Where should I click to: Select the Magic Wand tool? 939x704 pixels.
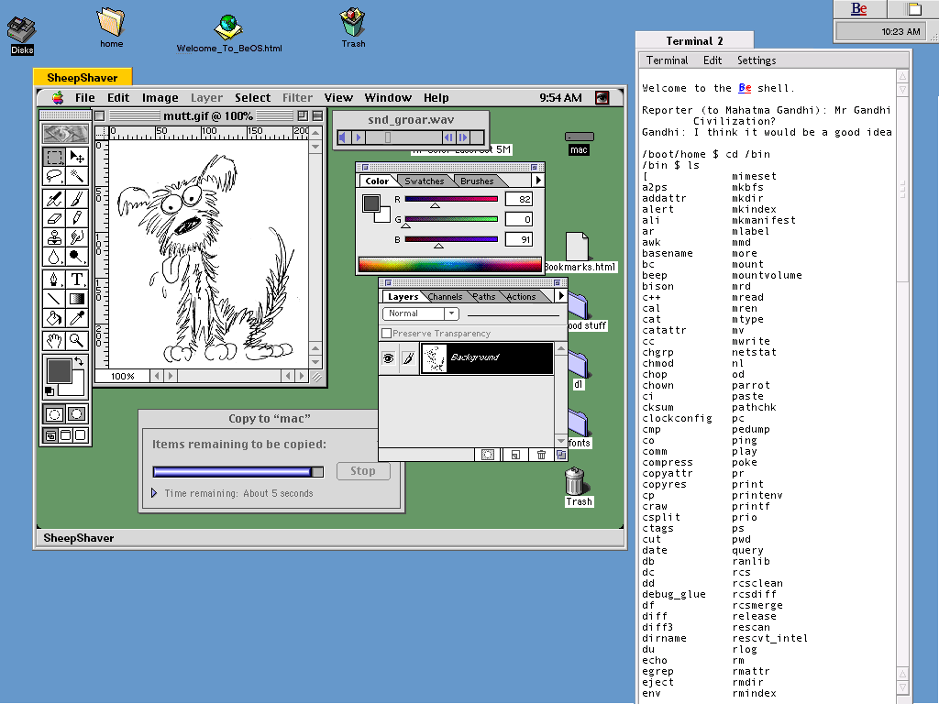[77, 177]
